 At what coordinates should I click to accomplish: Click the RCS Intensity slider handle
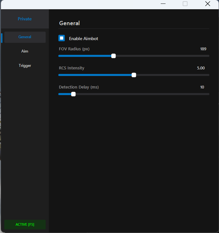(x=134, y=75)
